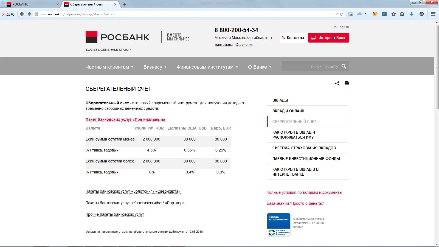Open the chat smiley icon

422,14
